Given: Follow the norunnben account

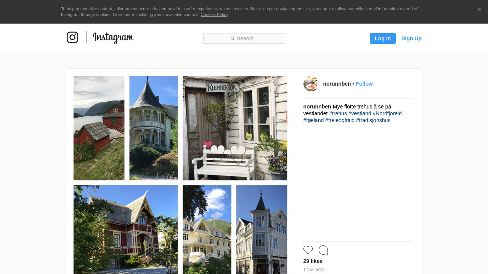Looking at the screenshot, I should click(x=364, y=84).
